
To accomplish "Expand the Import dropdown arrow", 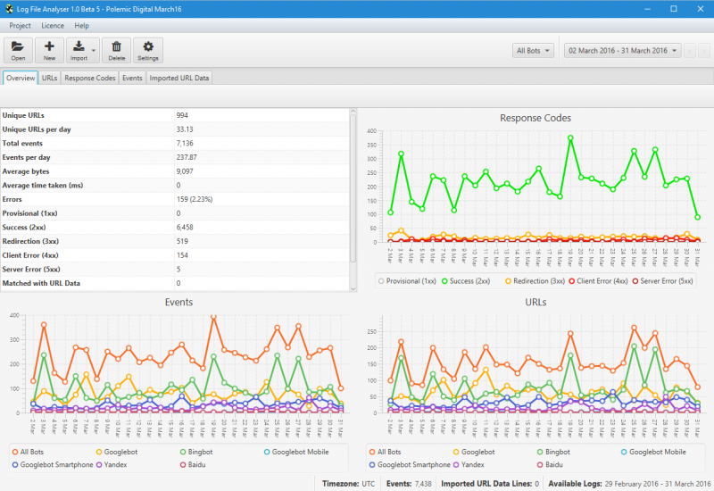I will click(94, 50).
